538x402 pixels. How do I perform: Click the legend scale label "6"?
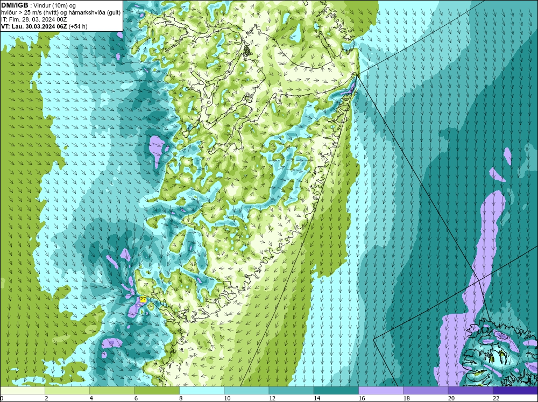[x=136, y=398]
